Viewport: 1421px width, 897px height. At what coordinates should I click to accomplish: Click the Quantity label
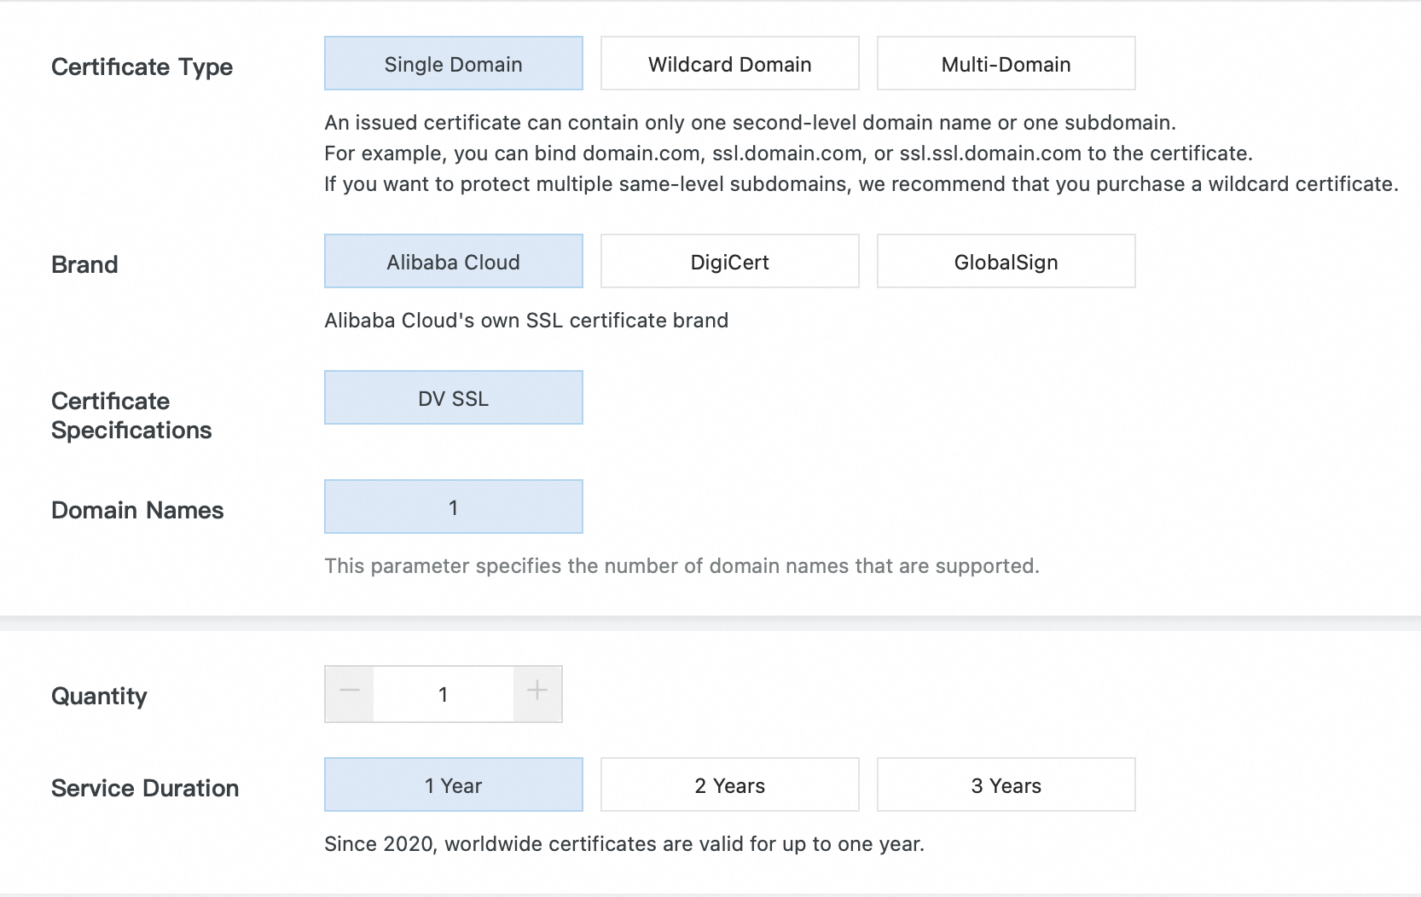[x=99, y=696]
